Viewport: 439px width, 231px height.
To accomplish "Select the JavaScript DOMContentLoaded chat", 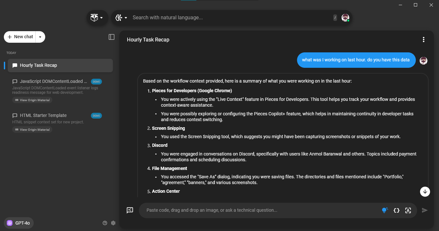I will coord(53,81).
